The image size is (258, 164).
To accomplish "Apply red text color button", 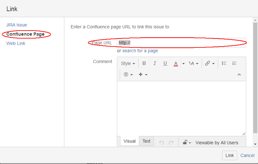I will [x=176, y=63].
